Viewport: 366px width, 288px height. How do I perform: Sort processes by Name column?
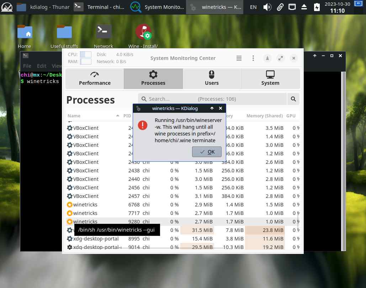click(x=93, y=116)
